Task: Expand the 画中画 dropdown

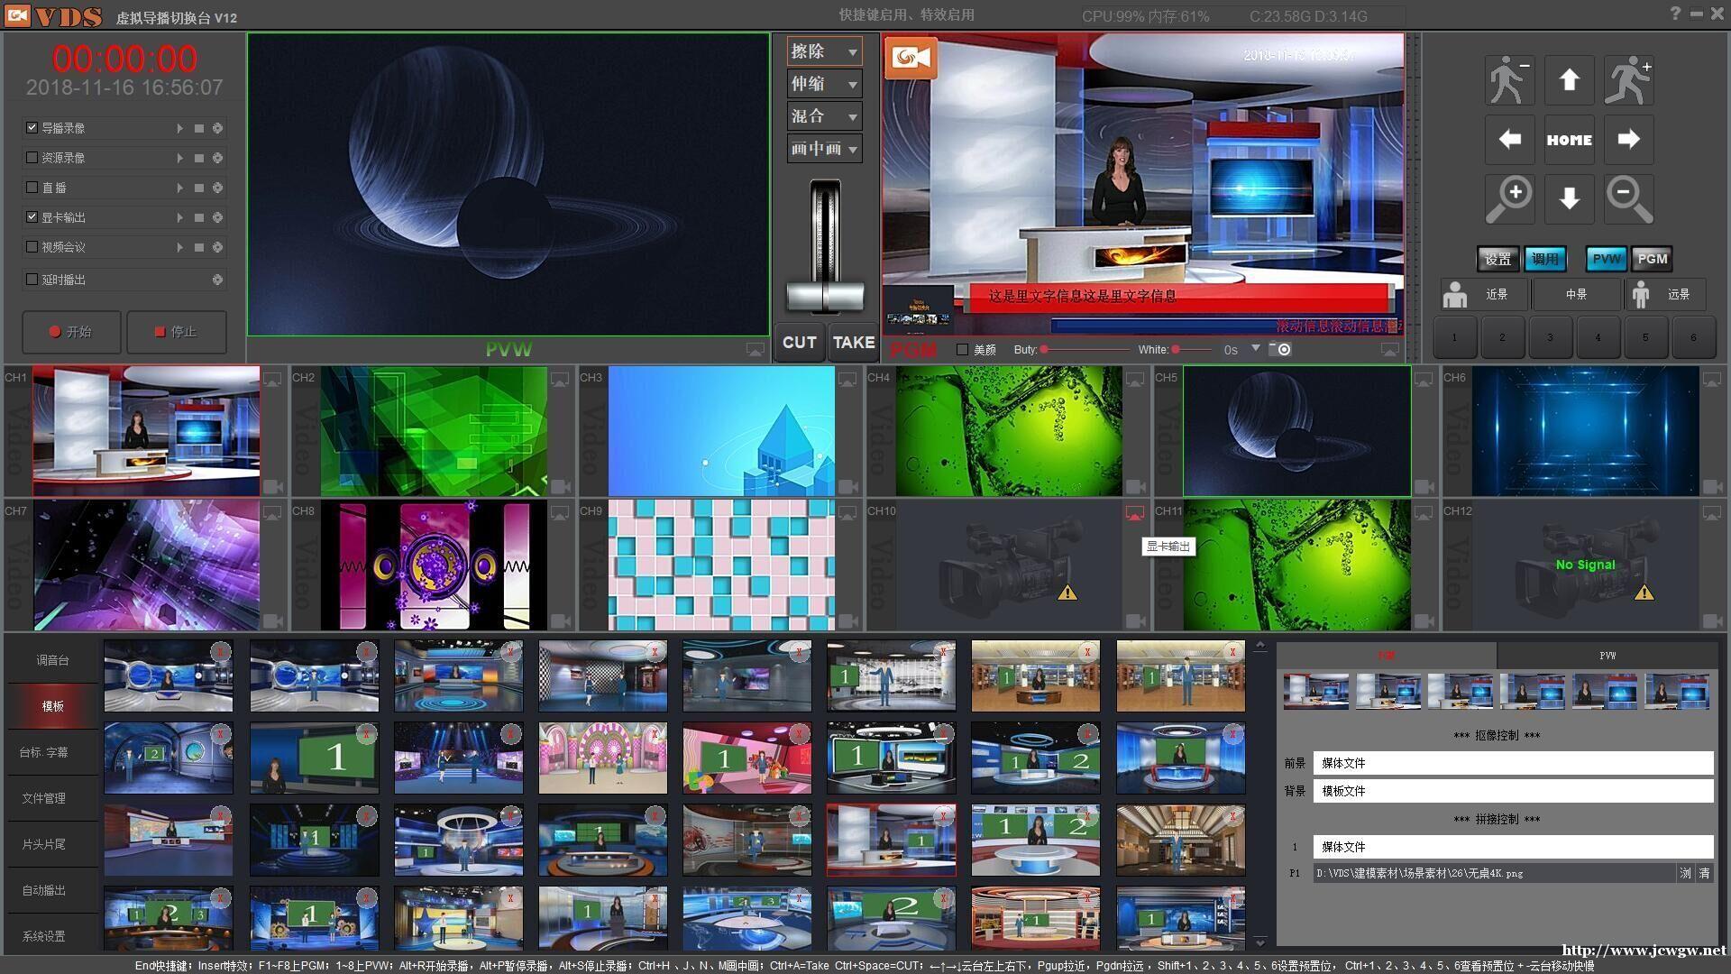Action: pos(852,150)
